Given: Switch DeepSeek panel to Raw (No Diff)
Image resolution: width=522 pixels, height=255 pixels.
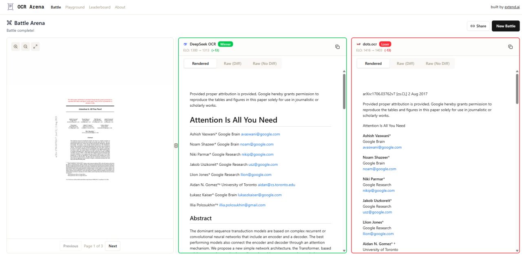Looking at the screenshot, I should click(265, 64).
